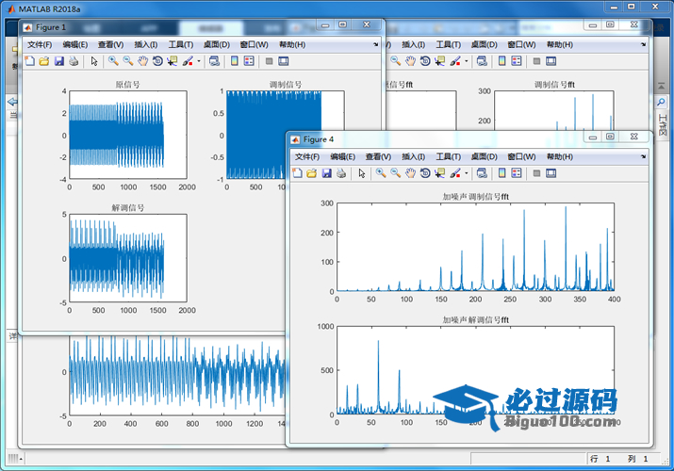Click New Figure icon in Figure 1 toolbar

[29, 61]
